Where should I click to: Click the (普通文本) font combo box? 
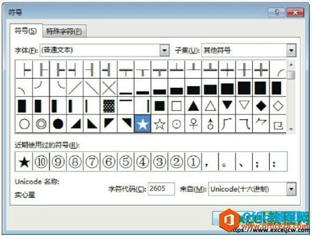pyautogui.click(x=104, y=50)
